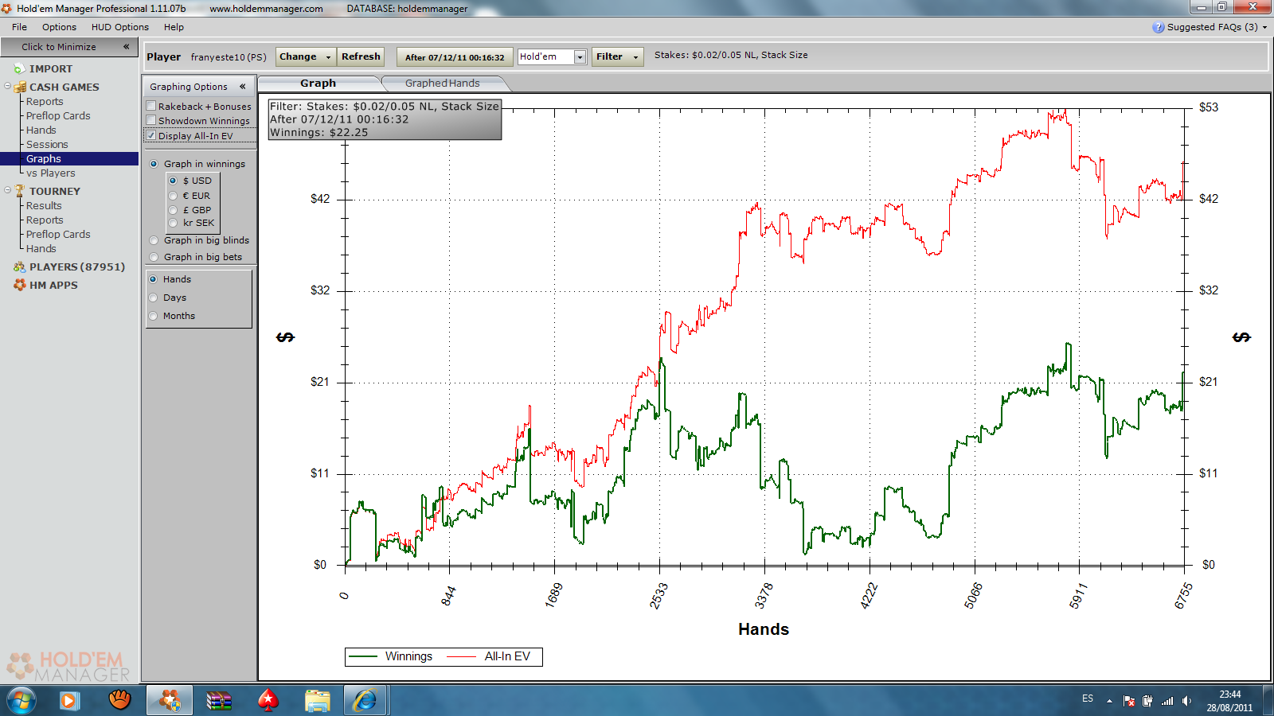1274x716 pixels.
Task: Open Suggested FAQs help icon
Action: click(x=1158, y=27)
